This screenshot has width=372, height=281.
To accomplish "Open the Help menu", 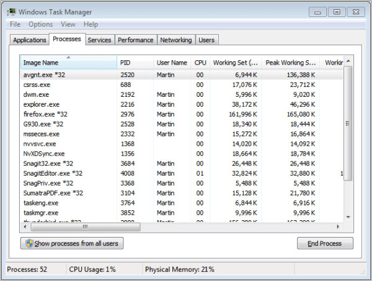I will [91, 24].
